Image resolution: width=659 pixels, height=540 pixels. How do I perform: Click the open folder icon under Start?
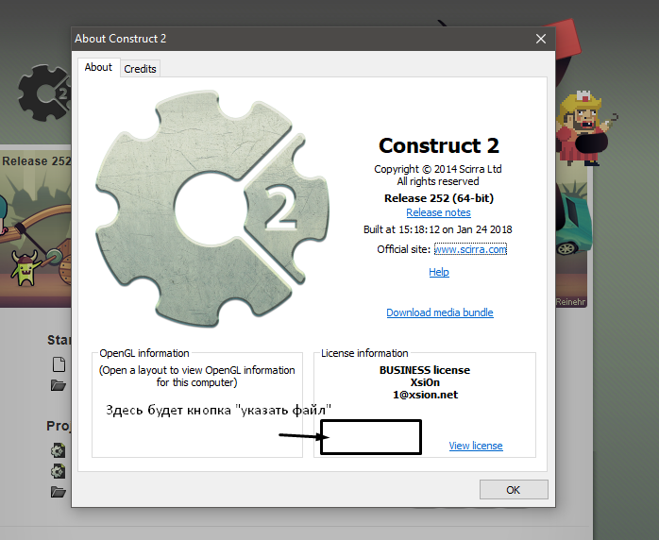[x=59, y=385]
